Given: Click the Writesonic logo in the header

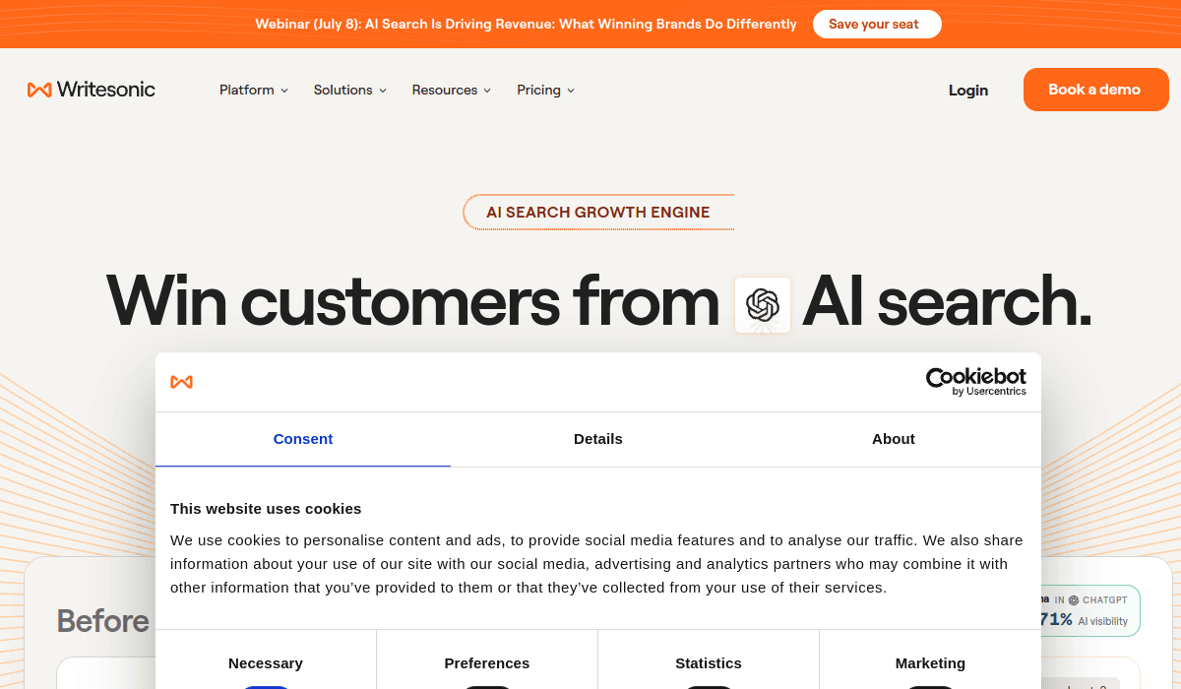Looking at the screenshot, I should coord(92,90).
